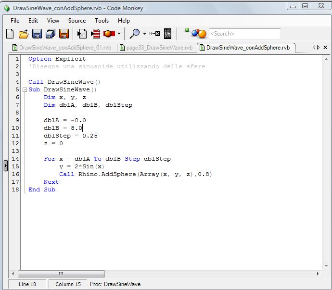Click the Save All stacked floppies icon
This screenshot has height=290, width=332.
coord(50,34)
